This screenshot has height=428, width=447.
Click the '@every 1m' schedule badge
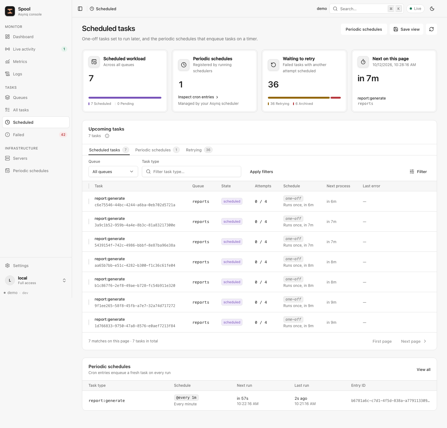click(186, 398)
